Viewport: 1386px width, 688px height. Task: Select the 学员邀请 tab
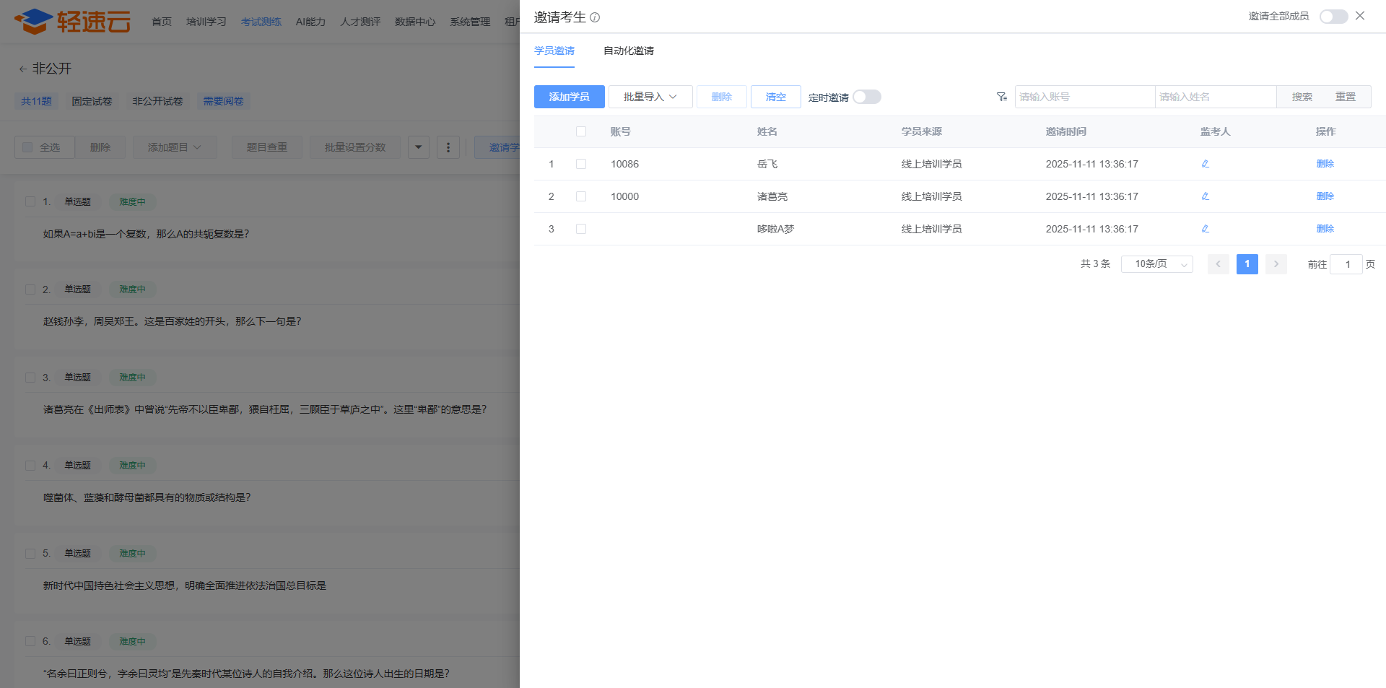554,51
